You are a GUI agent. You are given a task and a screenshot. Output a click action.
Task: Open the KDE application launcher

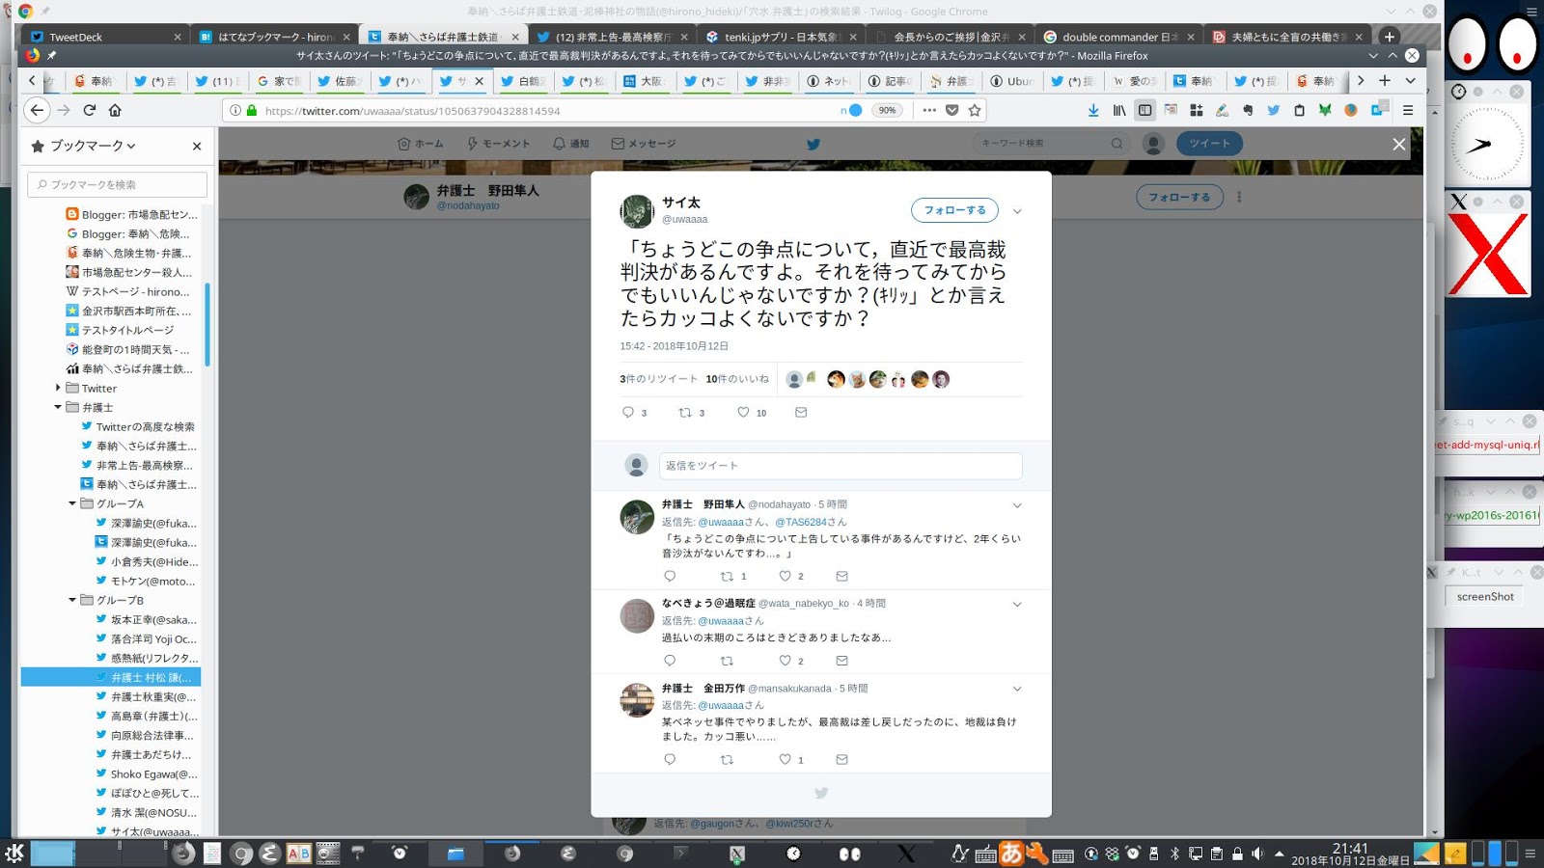tap(14, 853)
